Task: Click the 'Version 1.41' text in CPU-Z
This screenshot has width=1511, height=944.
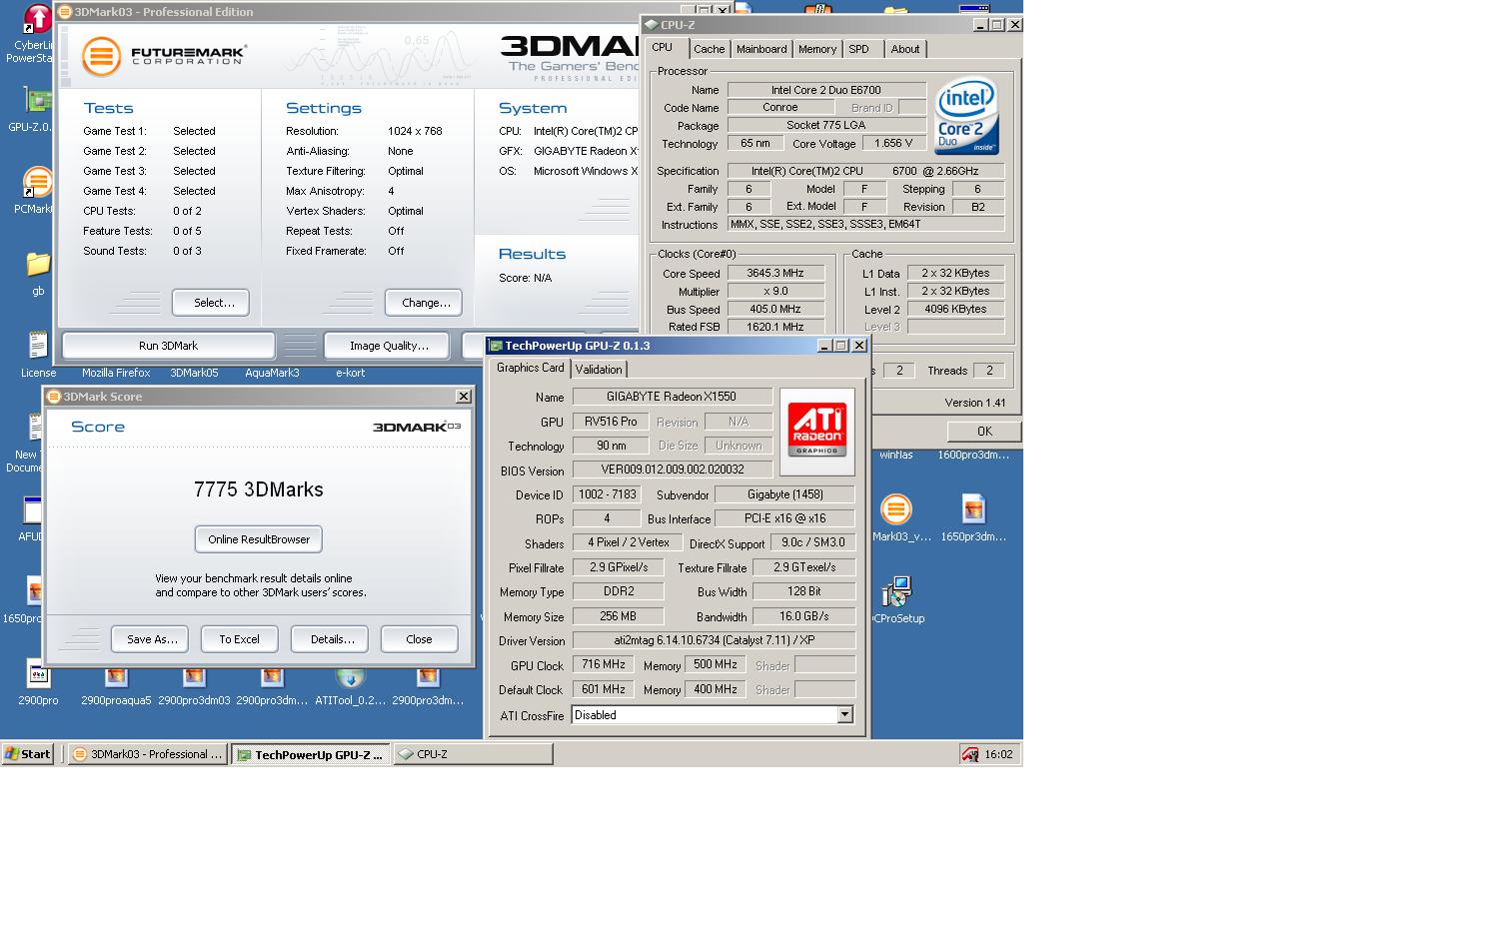Action: coord(975,403)
